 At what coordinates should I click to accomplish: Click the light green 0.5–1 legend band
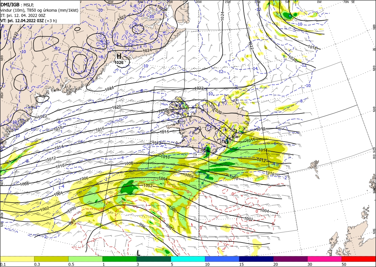(85, 259)
